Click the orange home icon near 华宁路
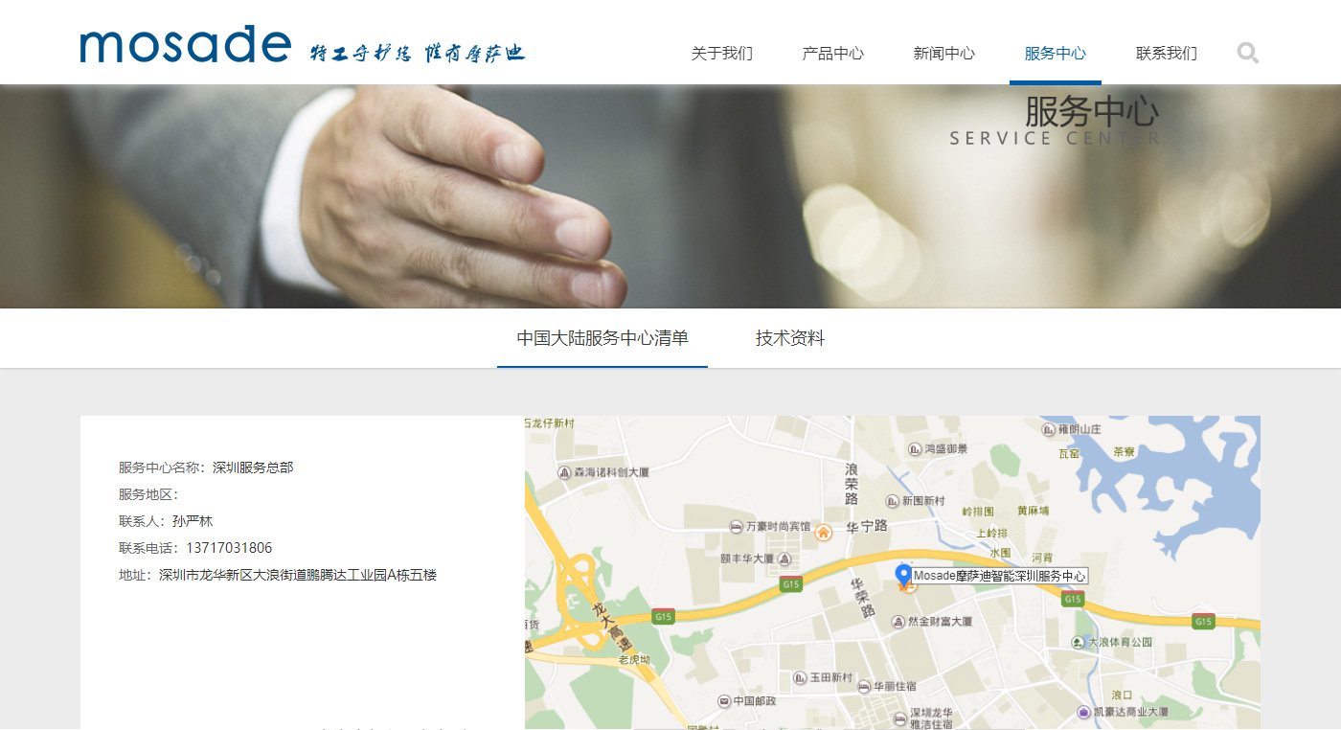Screen dimensions: 1341x730 pyautogui.click(x=823, y=533)
